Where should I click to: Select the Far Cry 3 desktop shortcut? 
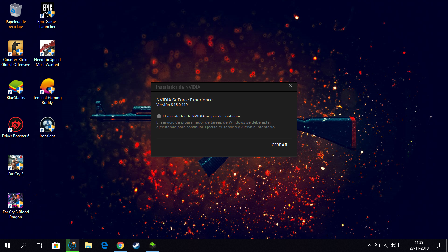[16, 166]
